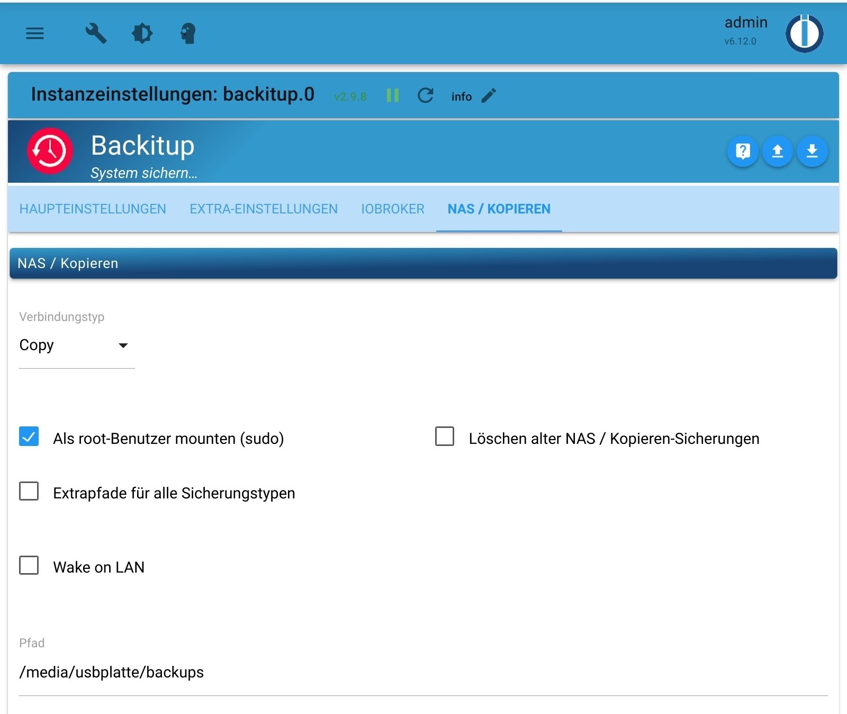Screen dimensions: 847x714
Task: Edit the log level with pencil icon
Action: [489, 96]
